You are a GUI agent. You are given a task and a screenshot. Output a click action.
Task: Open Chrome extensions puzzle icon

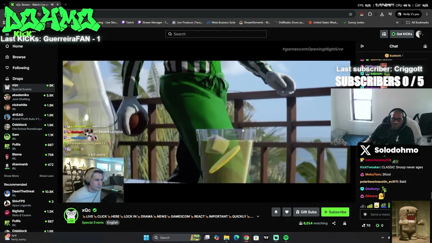click(370, 14)
